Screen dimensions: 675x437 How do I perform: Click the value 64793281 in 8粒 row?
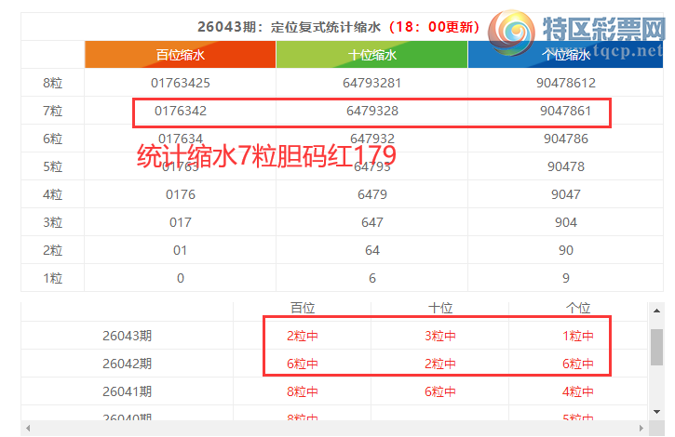click(371, 83)
